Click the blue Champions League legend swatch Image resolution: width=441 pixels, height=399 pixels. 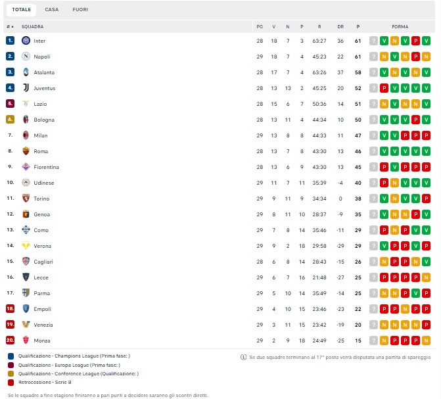click(10, 356)
